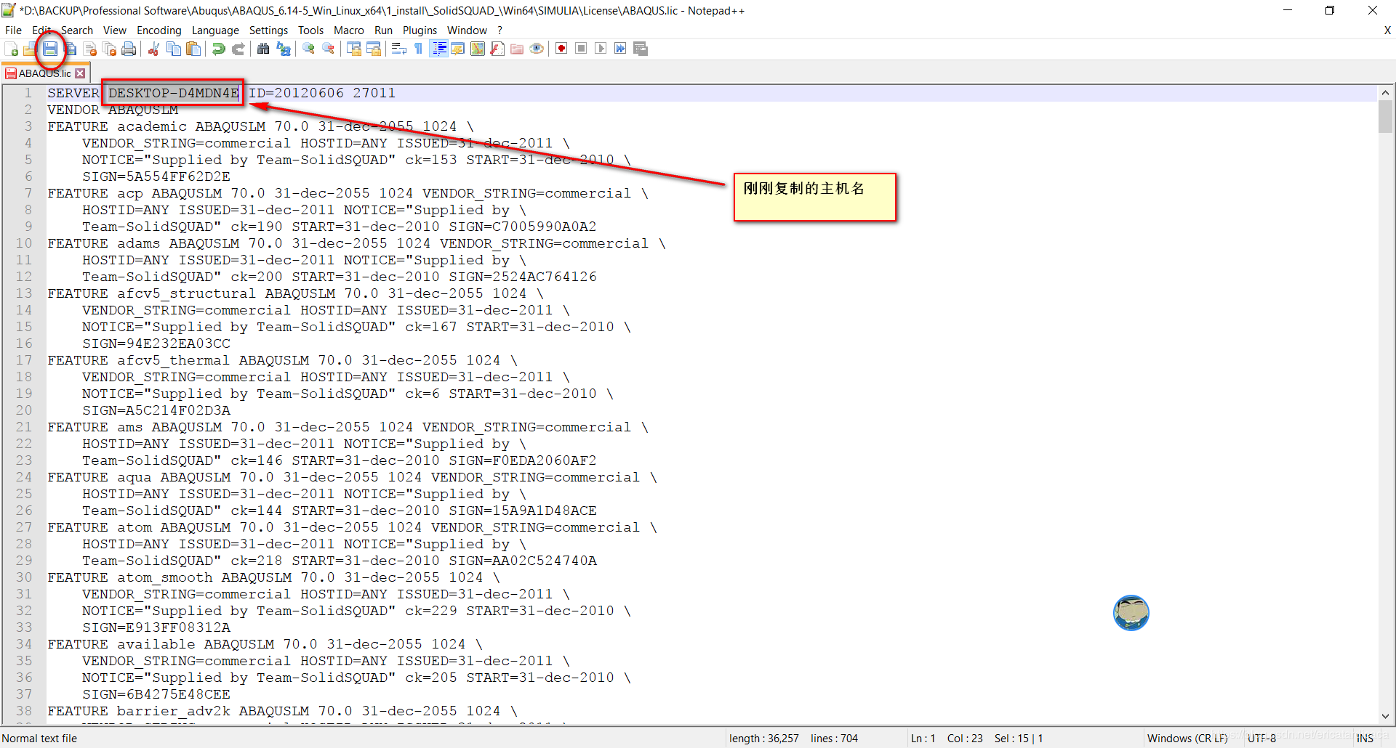Click 'Normal text file' in status bar

[x=40, y=738]
